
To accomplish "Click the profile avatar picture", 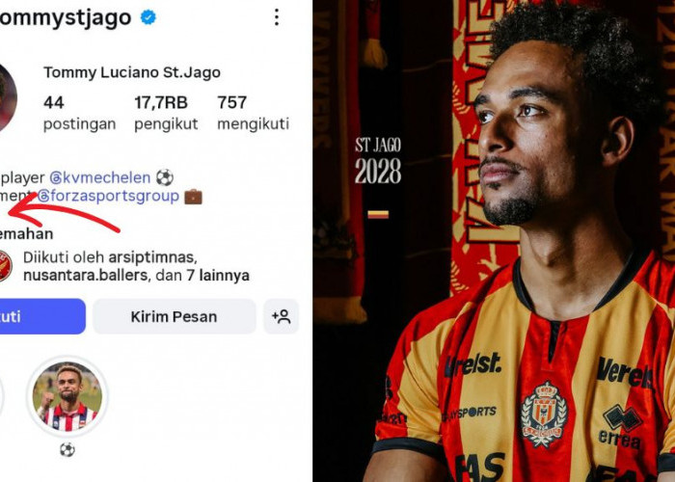I will coord(7,98).
